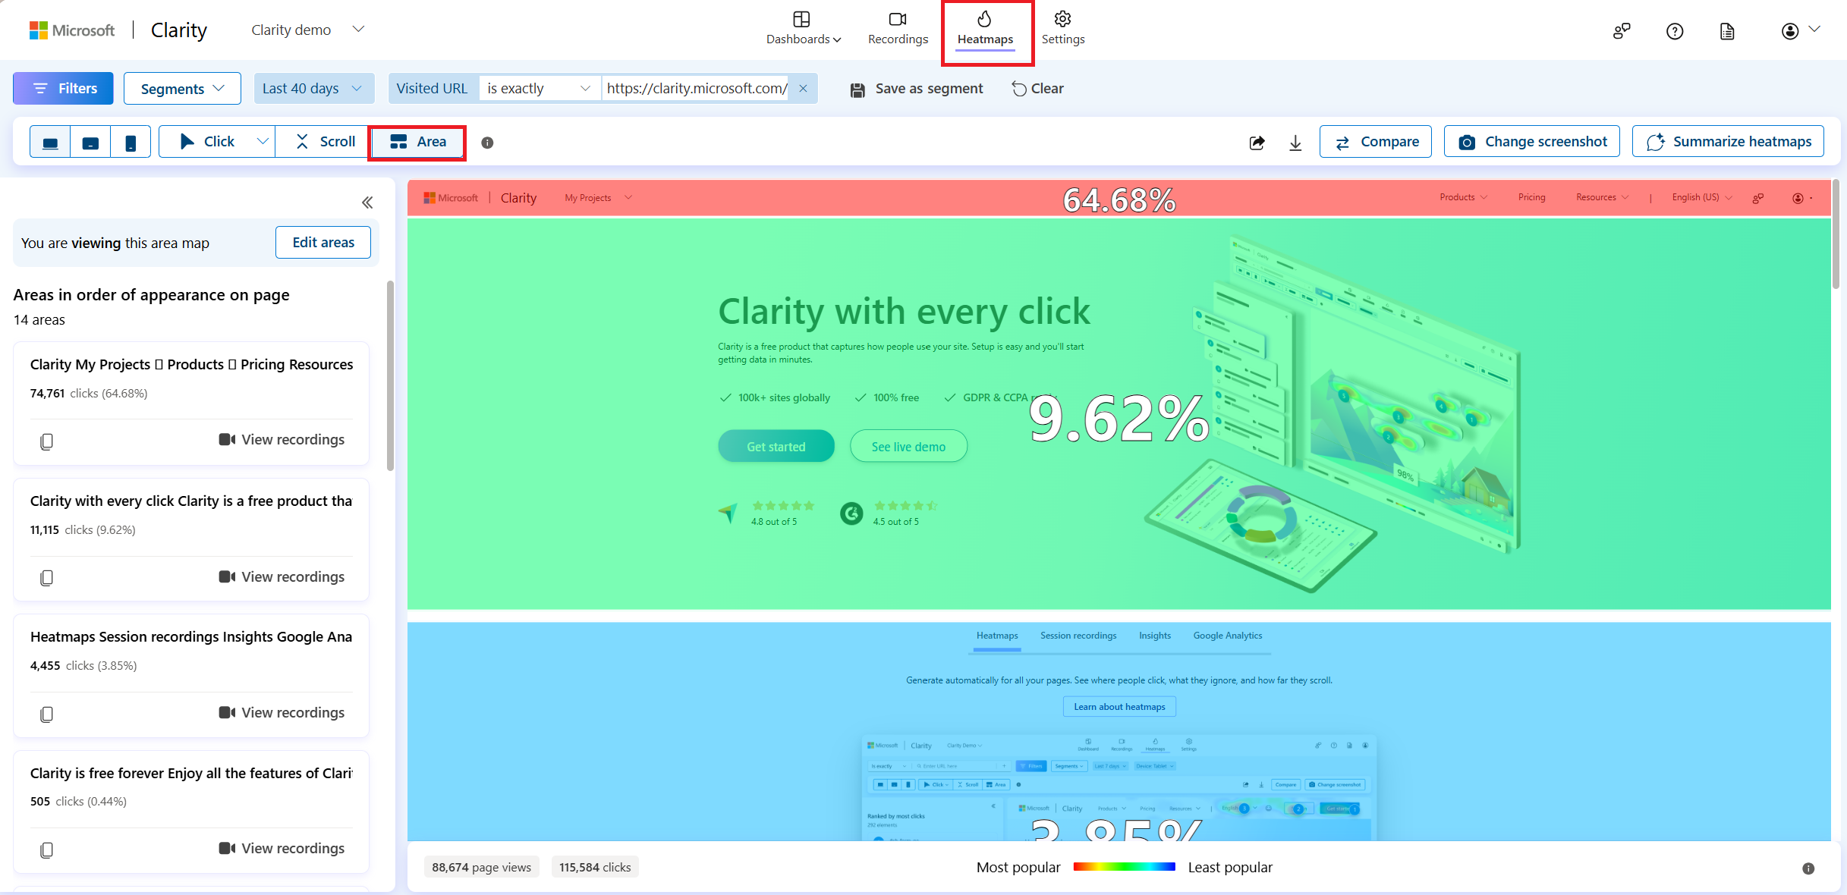Open the Settings tab
This screenshot has width=1847, height=895.
(1062, 29)
